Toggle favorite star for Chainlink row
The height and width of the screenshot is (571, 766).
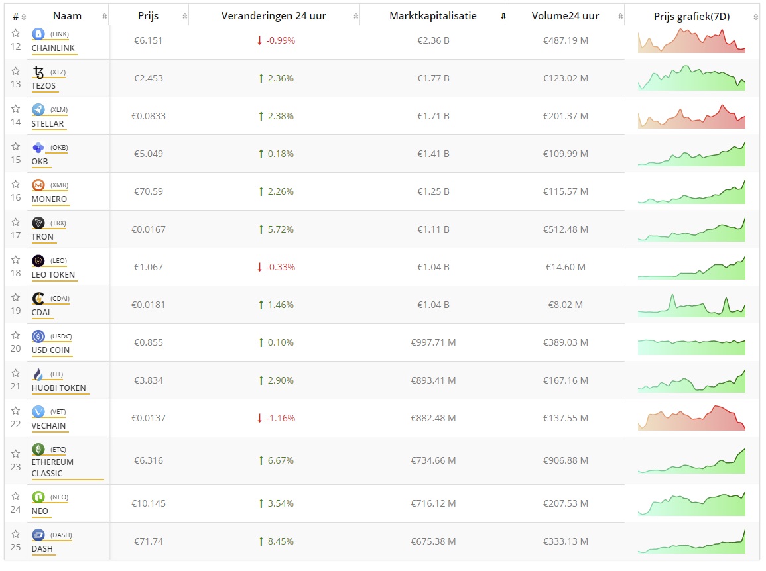pos(16,33)
